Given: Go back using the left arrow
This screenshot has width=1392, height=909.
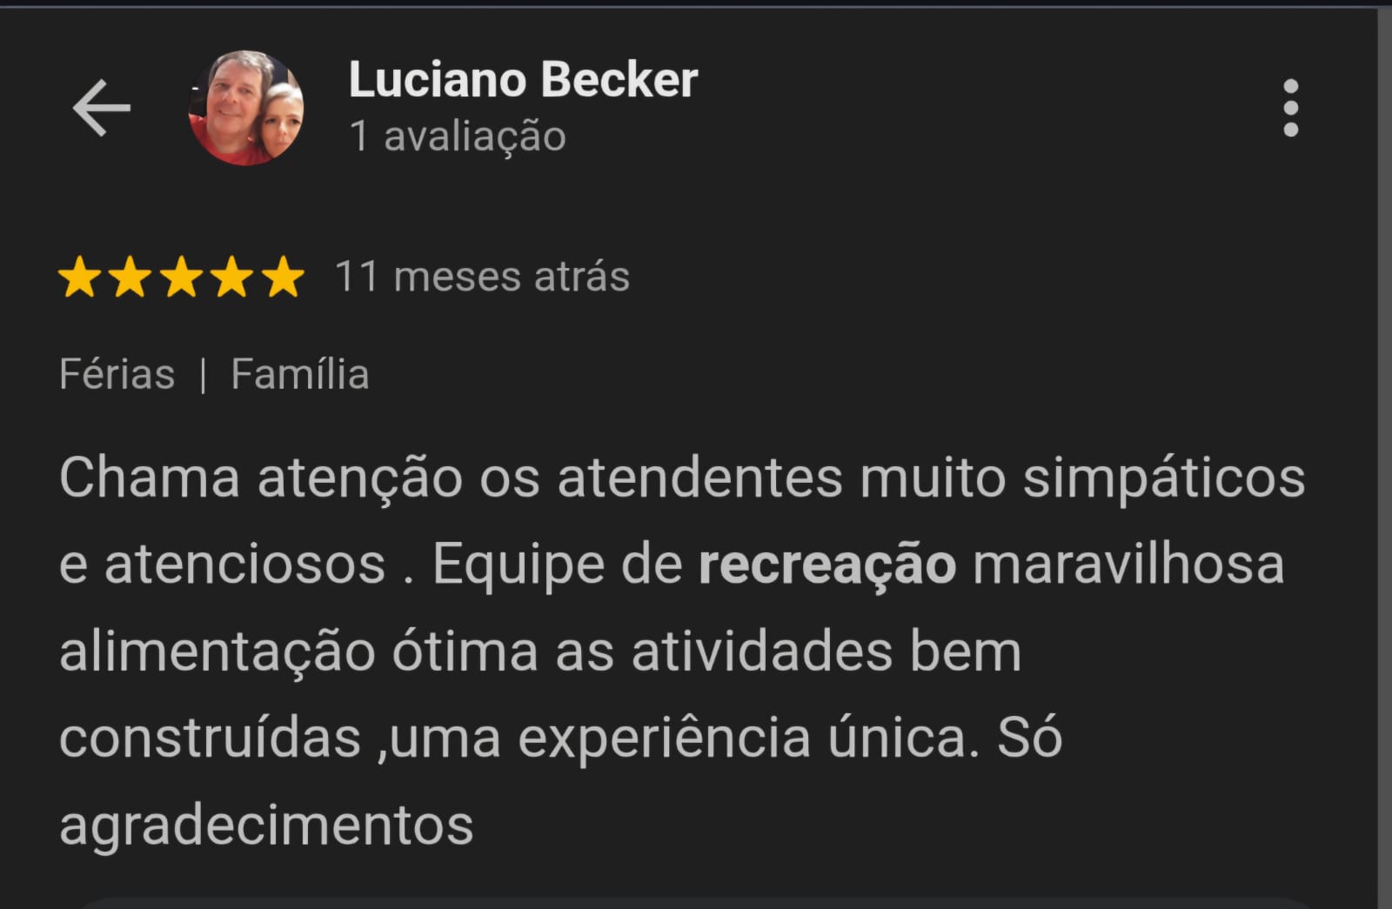Looking at the screenshot, I should point(101,108).
